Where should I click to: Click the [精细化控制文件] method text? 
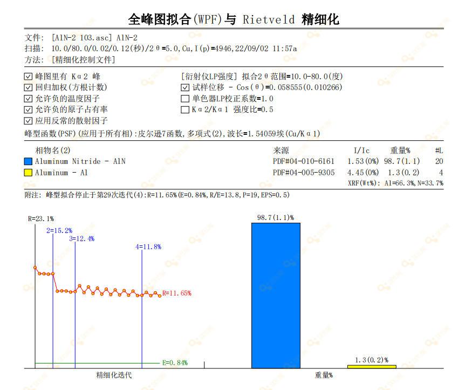(x=83, y=60)
